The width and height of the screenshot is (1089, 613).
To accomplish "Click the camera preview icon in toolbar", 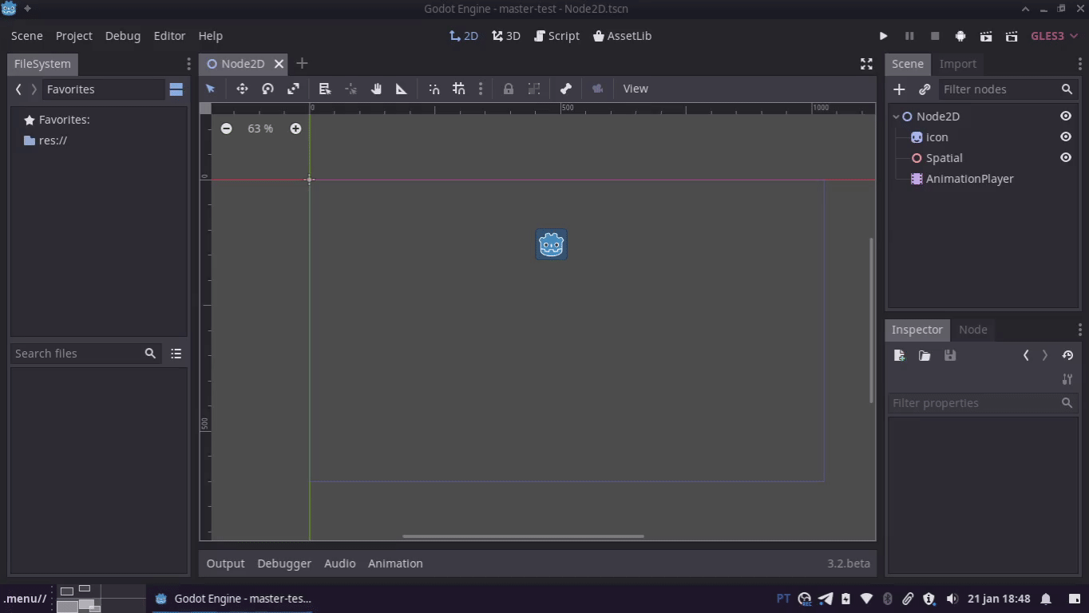I will click(597, 89).
